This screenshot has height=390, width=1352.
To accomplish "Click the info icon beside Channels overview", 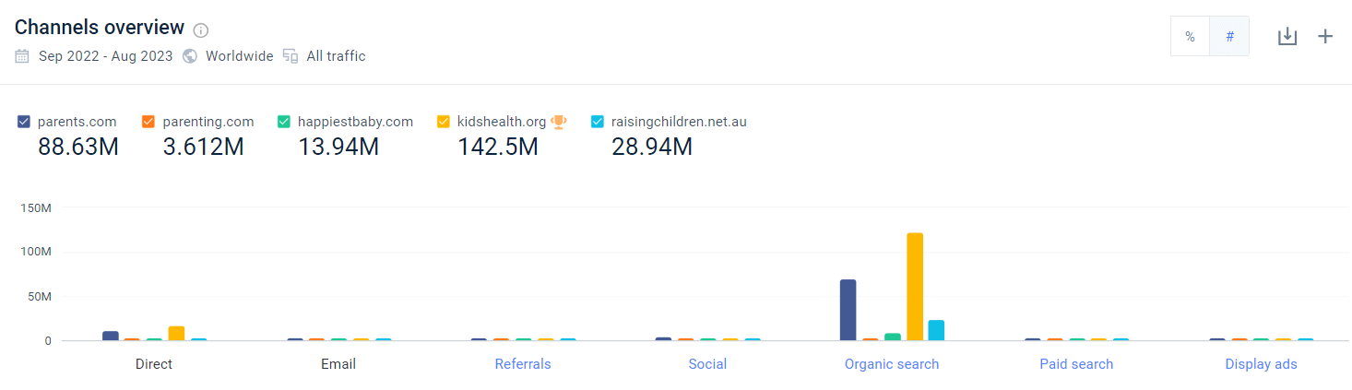I will [201, 30].
